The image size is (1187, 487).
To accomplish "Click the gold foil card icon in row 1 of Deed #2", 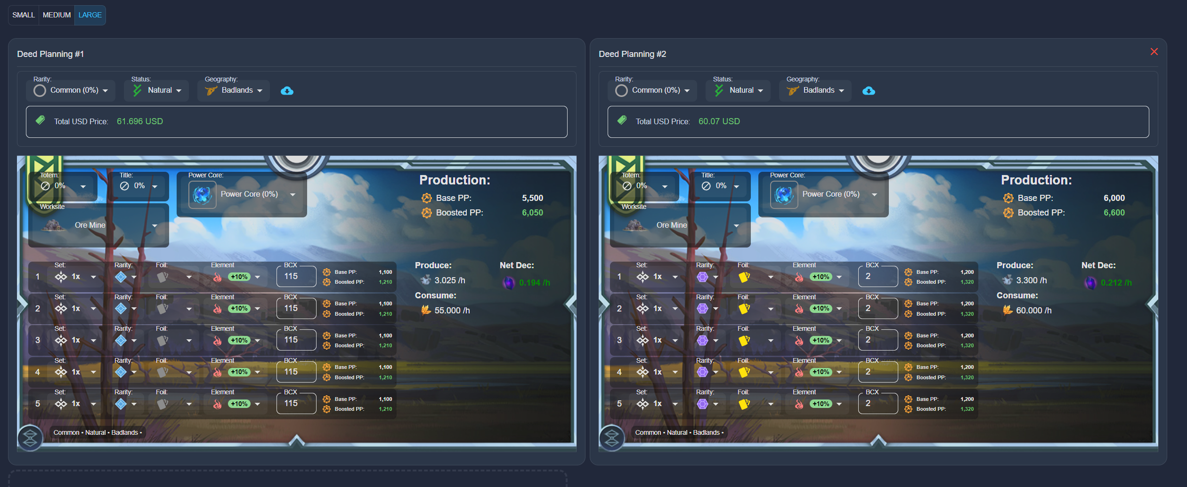I will click(x=744, y=277).
